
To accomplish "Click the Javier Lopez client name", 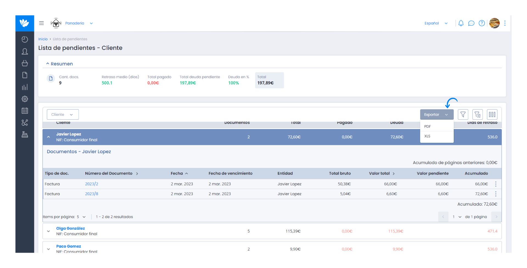I will [x=69, y=134].
